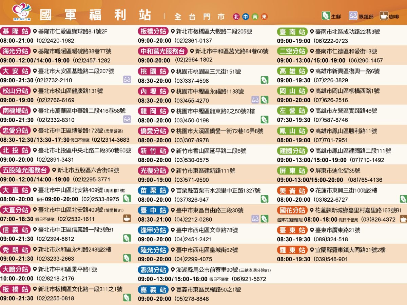407x305 pixels.
Task: Click the fresh leaf icon in 美崙站 row
Action: [403, 199]
